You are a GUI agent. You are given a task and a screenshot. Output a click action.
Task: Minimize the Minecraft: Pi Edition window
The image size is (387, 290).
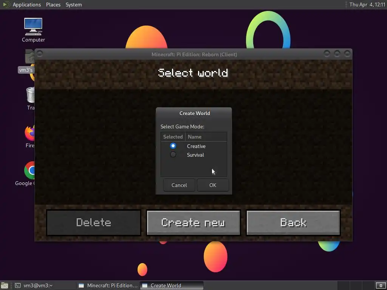click(x=327, y=54)
